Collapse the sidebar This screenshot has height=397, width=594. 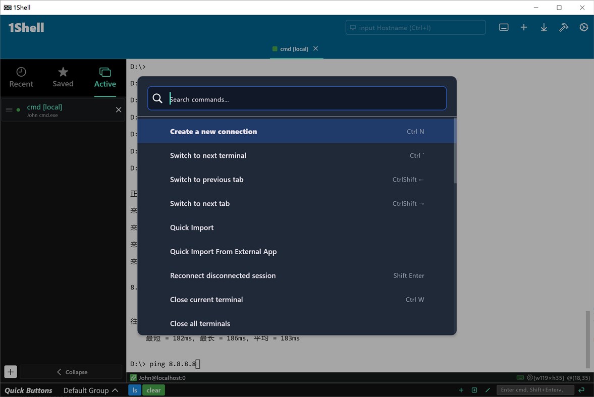pos(72,372)
